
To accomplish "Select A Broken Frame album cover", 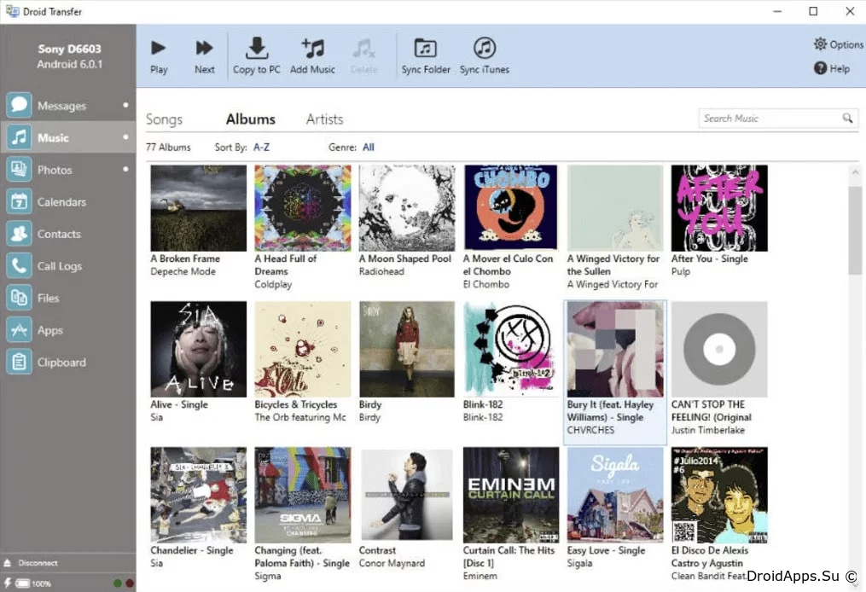I will pos(198,208).
